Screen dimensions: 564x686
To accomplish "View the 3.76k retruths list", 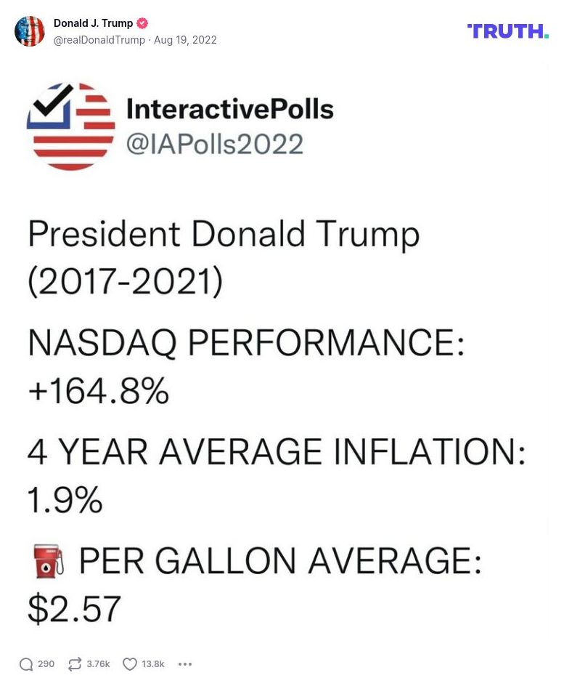I will [x=98, y=663].
